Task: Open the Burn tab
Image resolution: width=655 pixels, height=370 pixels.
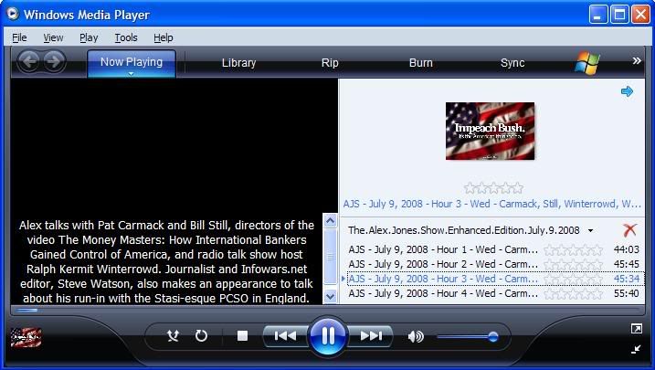Action: pos(420,63)
